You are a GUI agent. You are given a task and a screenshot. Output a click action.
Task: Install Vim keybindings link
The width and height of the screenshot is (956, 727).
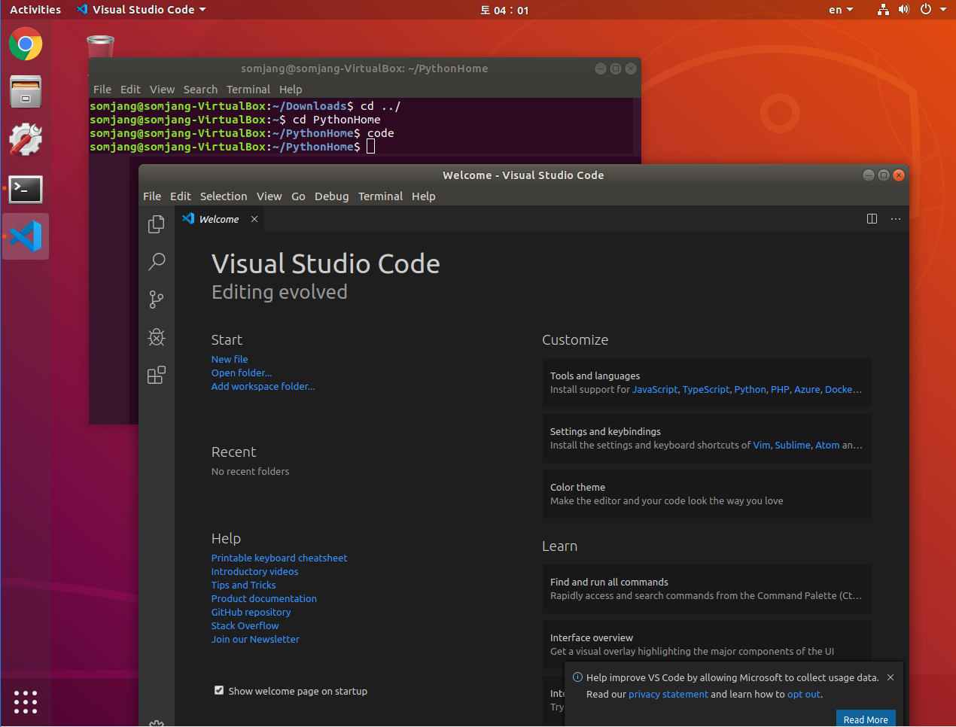762,446
